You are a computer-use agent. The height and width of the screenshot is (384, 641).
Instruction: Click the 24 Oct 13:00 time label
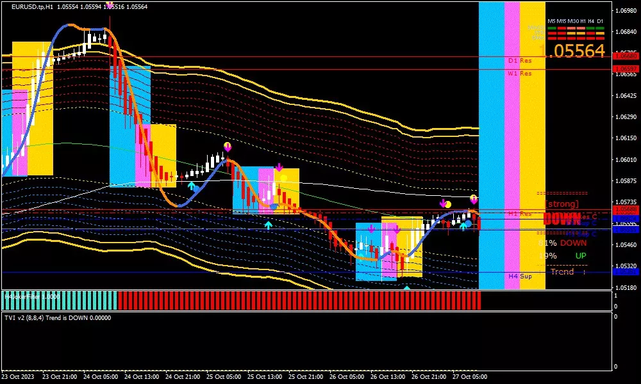(142, 377)
